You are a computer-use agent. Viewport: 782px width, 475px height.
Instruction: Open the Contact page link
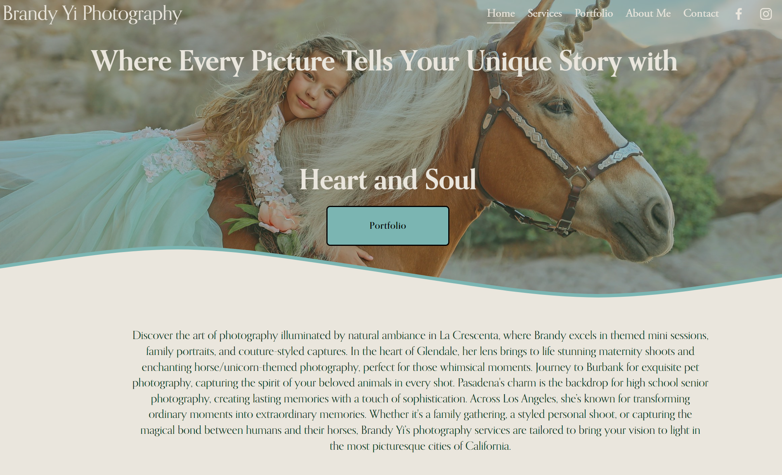coord(701,13)
